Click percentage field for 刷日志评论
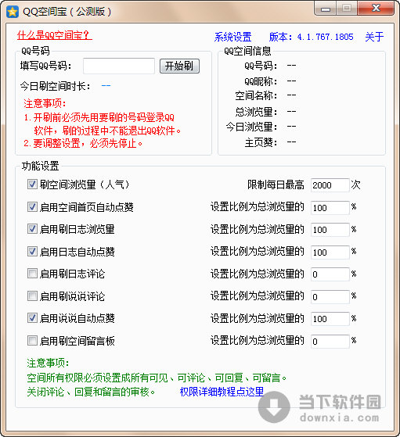Image resolution: width=400 pixels, height=437 pixels. (330, 274)
